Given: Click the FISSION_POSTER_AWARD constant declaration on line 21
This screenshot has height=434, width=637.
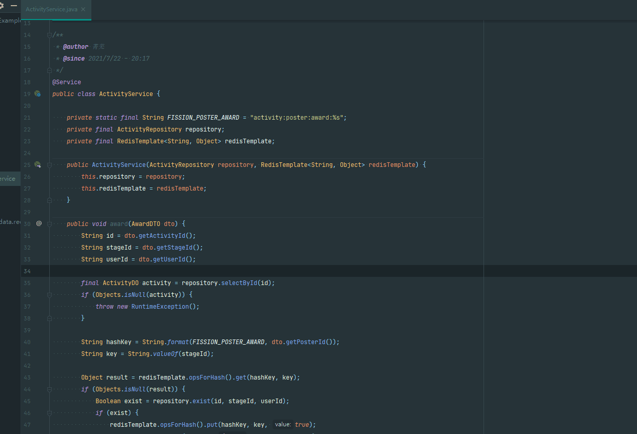Looking at the screenshot, I should 203,118.
